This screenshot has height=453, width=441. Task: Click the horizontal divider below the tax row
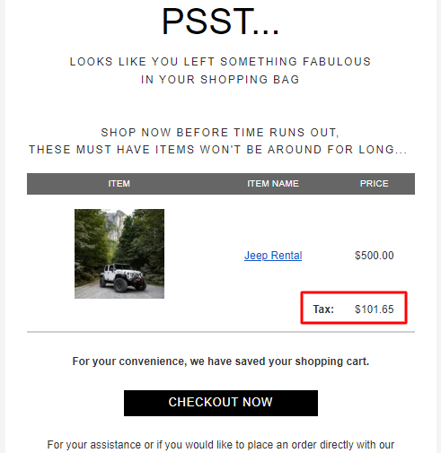pyautogui.click(x=221, y=332)
